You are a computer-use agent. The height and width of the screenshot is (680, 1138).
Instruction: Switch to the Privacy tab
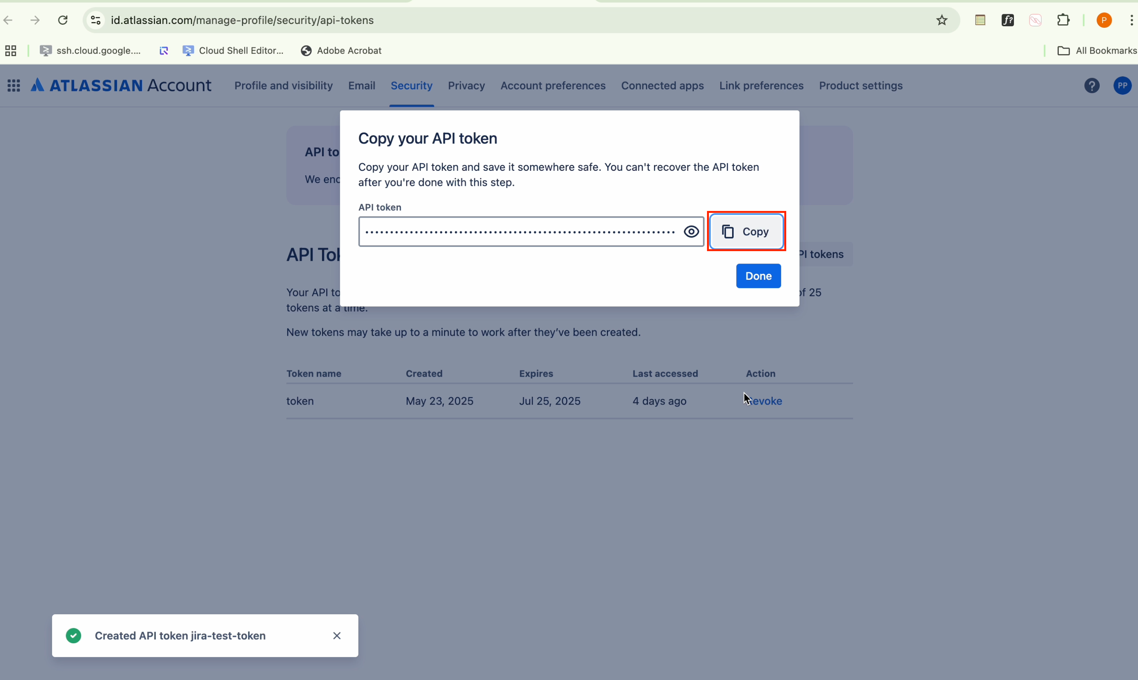(x=466, y=86)
